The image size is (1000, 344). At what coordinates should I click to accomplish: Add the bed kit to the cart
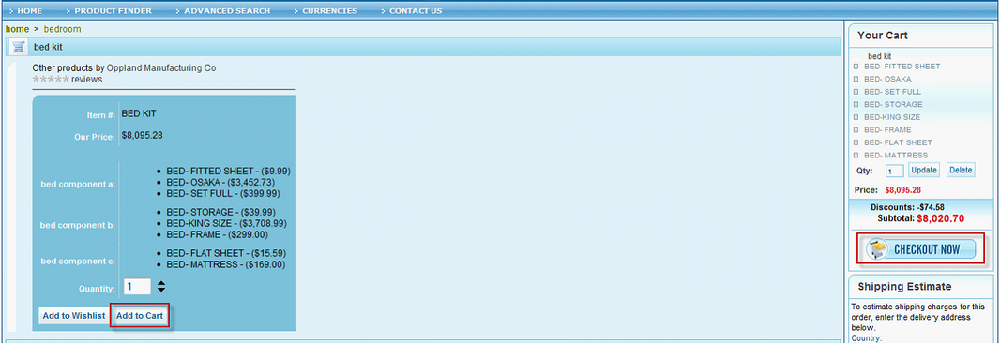coord(140,315)
